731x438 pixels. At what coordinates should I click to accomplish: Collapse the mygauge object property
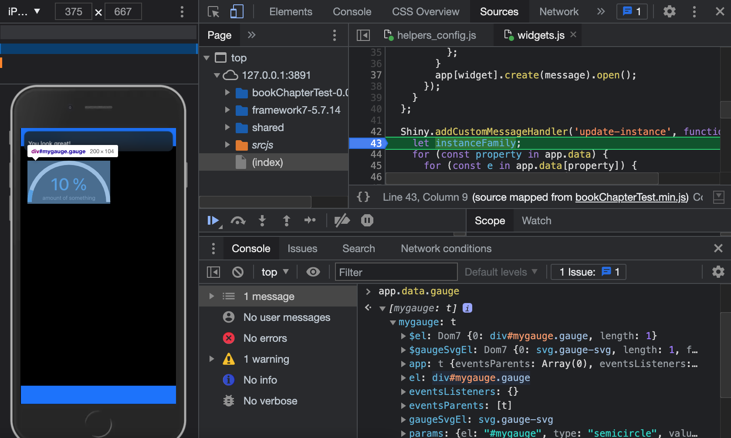pyautogui.click(x=393, y=323)
